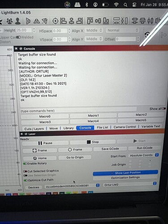Viewport: 168px width, 224px height.
Task: Select the Align Left Edges icon
Action: click(x=64, y=21)
